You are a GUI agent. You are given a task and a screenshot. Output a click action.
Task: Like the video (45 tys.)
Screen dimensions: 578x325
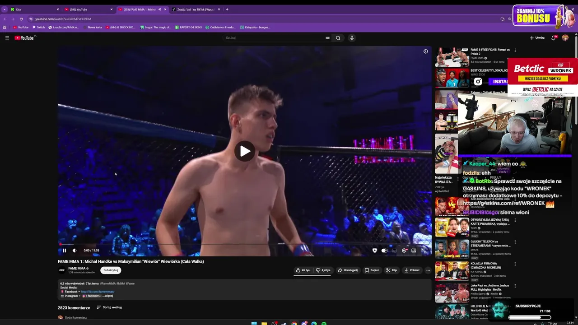303,270
